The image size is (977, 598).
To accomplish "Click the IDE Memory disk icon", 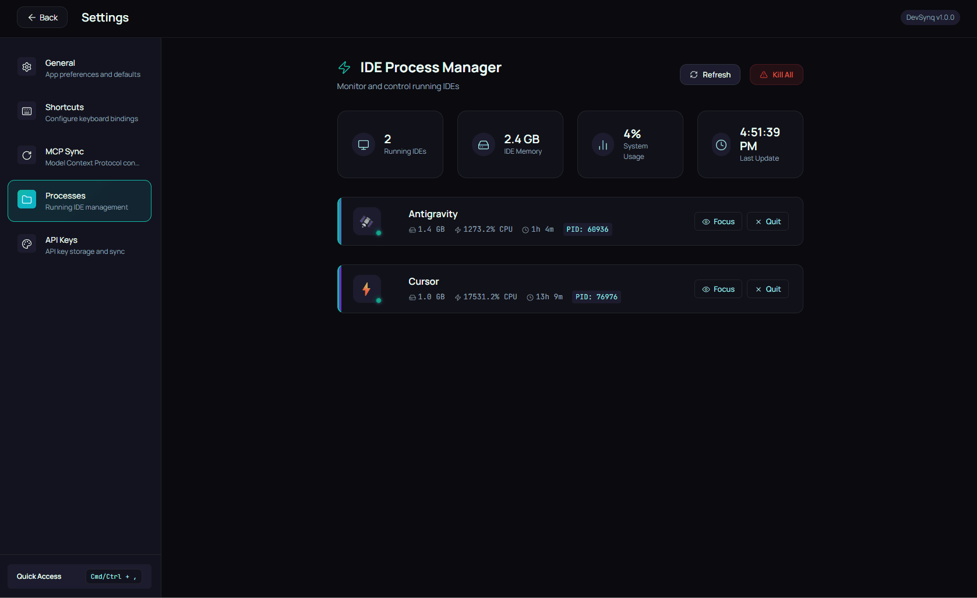I will point(483,144).
